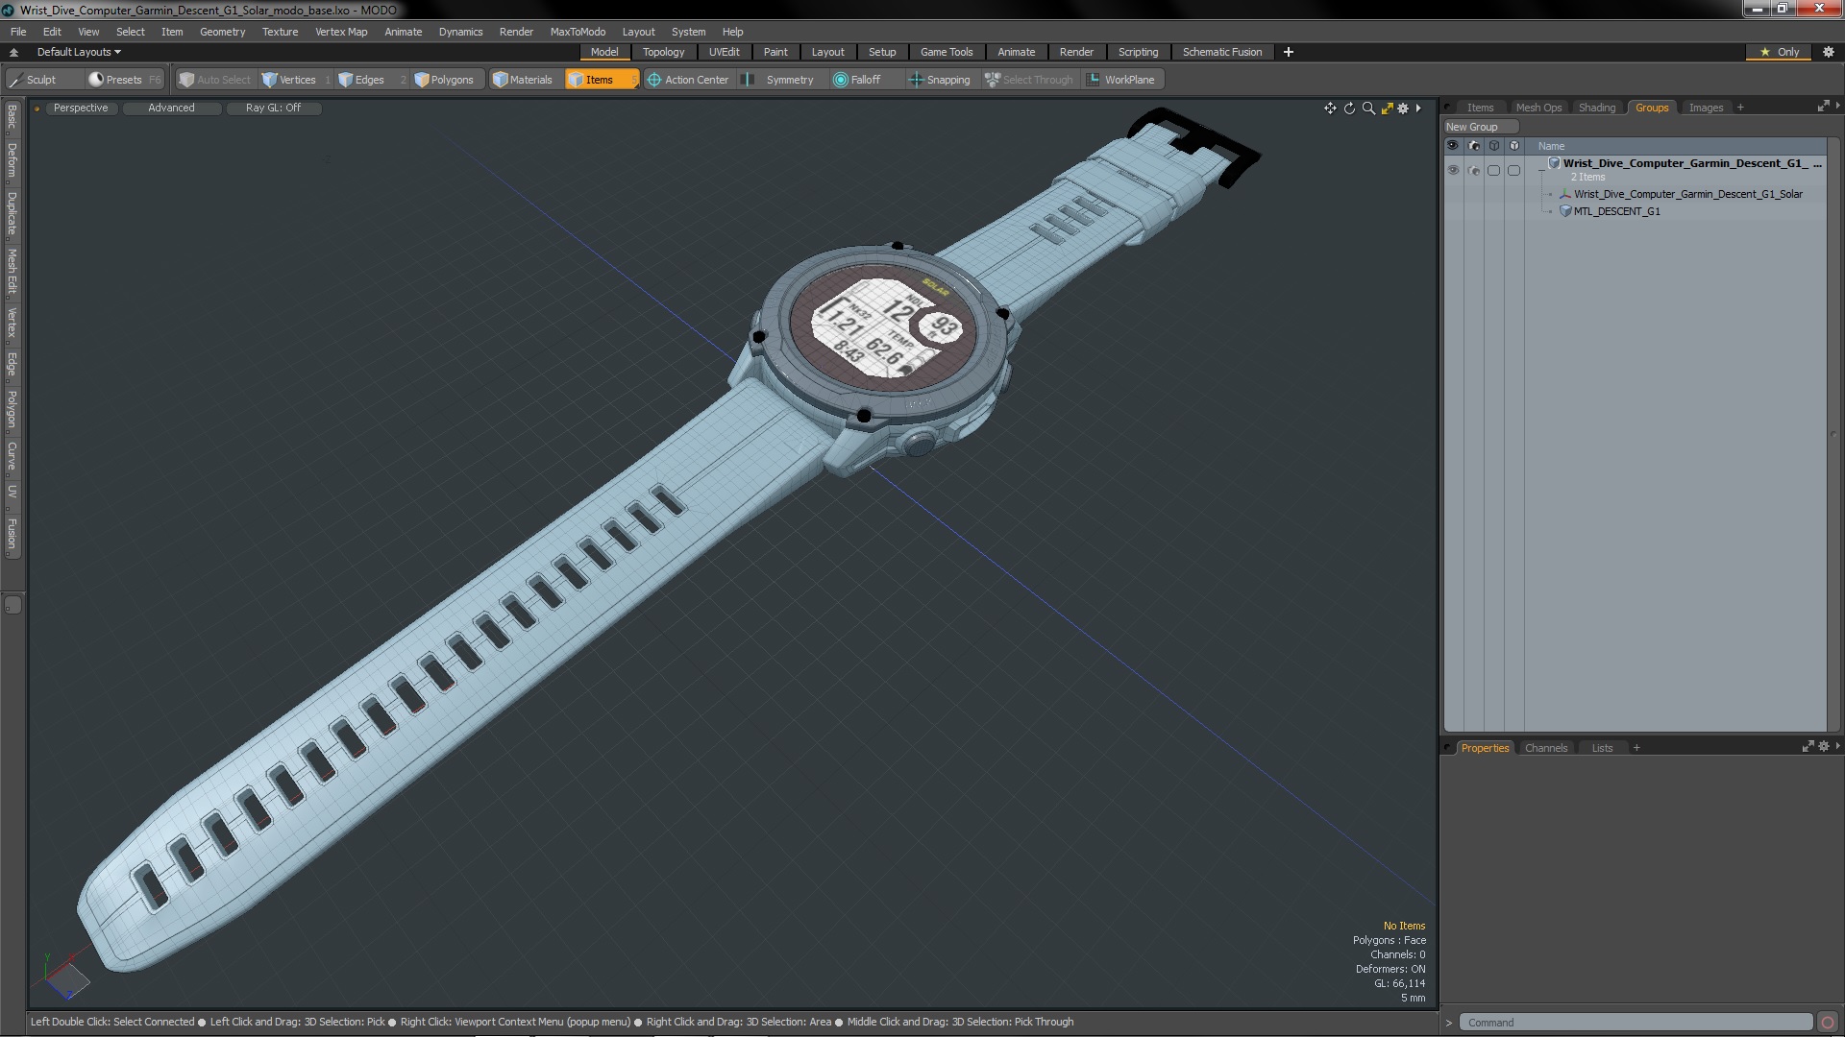
Task: Open the Geometry menu
Action: tap(222, 32)
